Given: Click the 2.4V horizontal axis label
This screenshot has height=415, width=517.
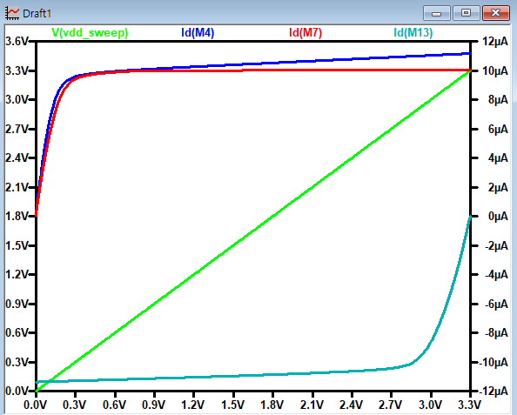Looking at the screenshot, I should [x=351, y=405].
